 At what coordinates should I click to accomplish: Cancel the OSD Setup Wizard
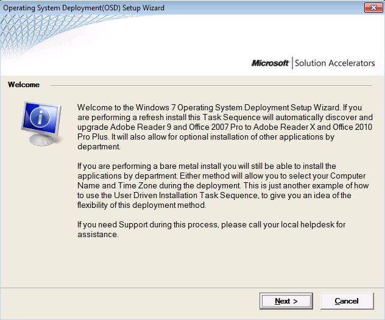pos(347,301)
